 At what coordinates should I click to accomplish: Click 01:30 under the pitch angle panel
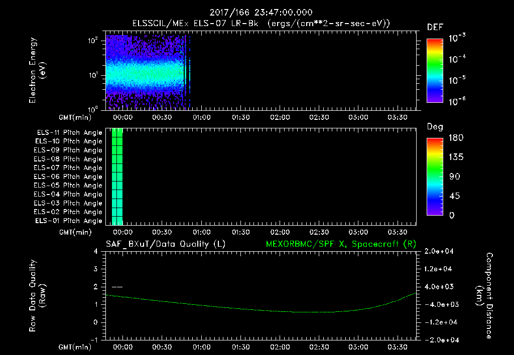240,232
